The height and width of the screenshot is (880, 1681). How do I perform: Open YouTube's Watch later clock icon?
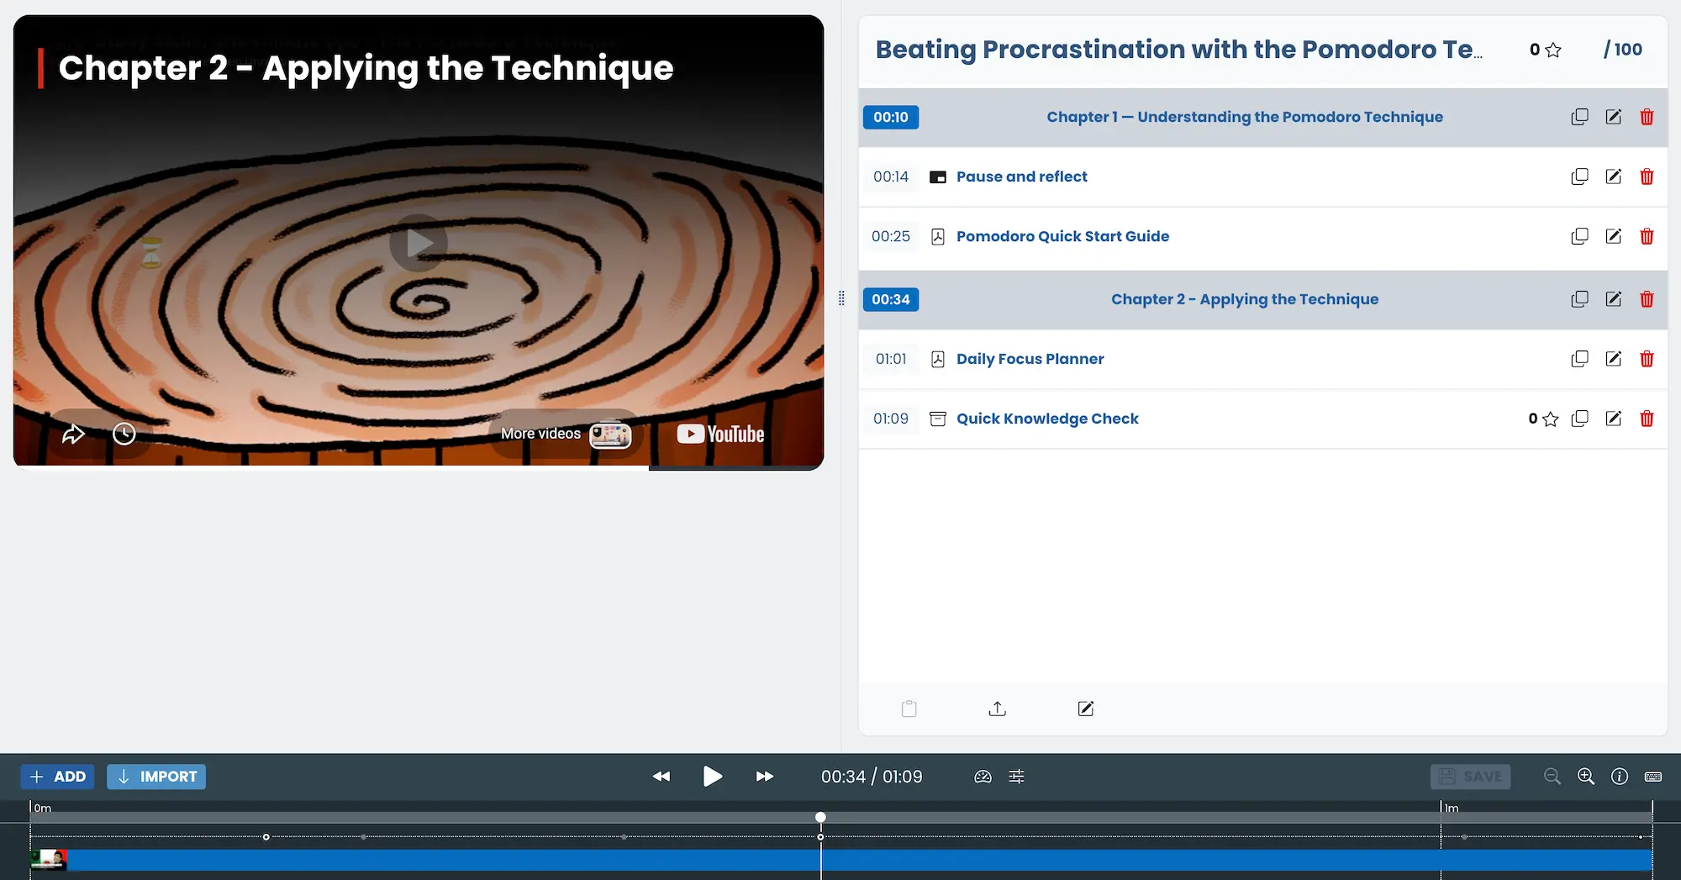124,434
